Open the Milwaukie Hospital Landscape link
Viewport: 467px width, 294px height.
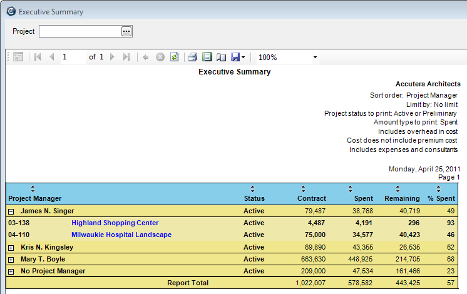(x=121, y=235)
